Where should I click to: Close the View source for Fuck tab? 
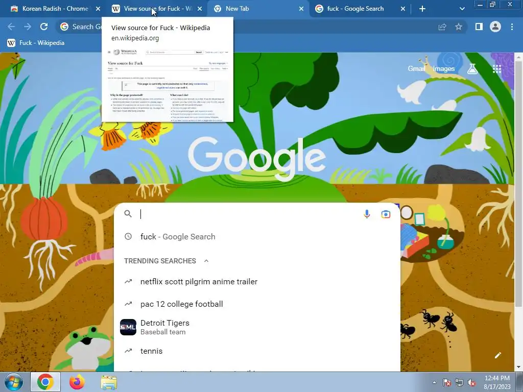[x=200, y=9]
